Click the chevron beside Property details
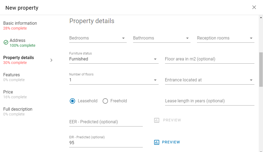Screen dimensions: 263x152 tap(51, 60)
